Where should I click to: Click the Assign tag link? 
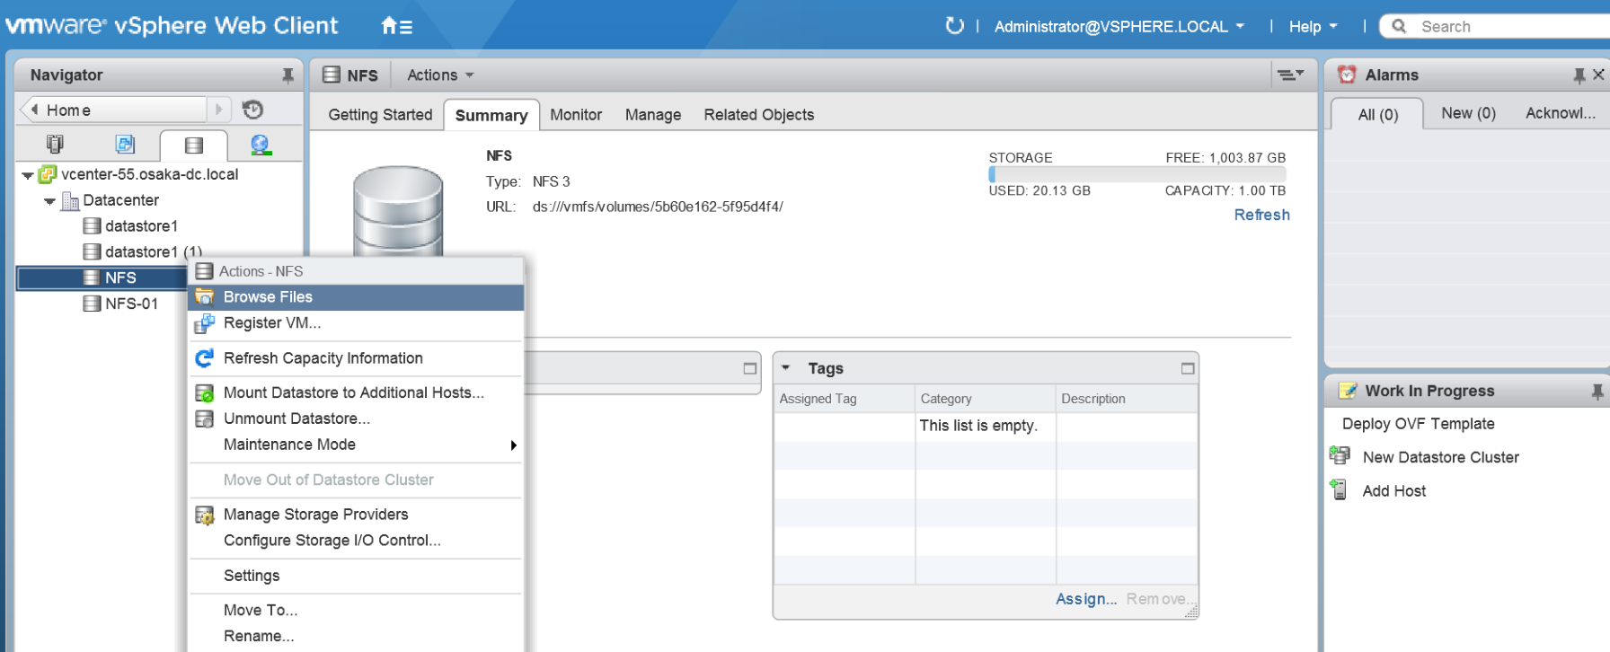[x=1085, y=599]
